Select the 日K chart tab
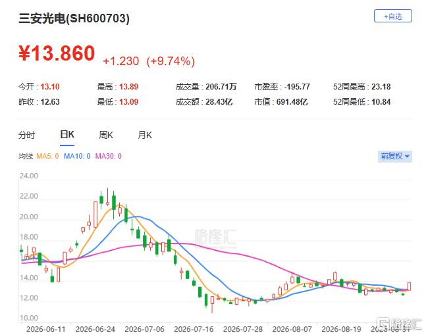 tap(67, 135)
